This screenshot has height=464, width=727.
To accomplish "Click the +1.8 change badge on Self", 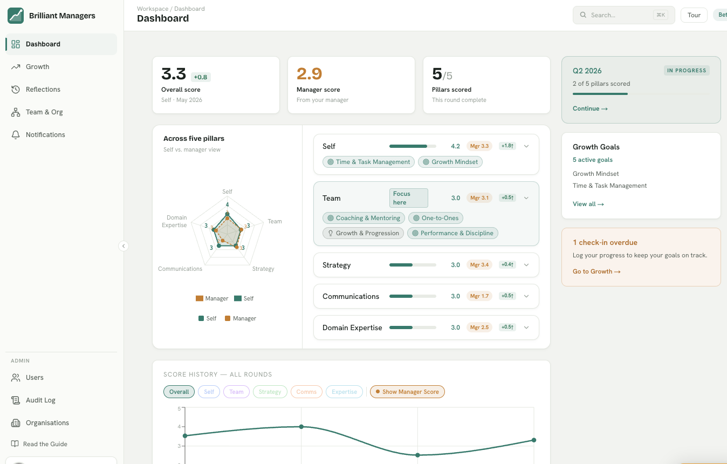I will 507,146.
